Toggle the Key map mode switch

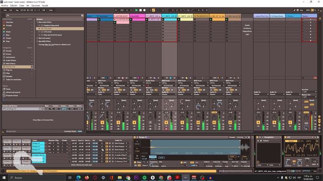click(301, 10)
